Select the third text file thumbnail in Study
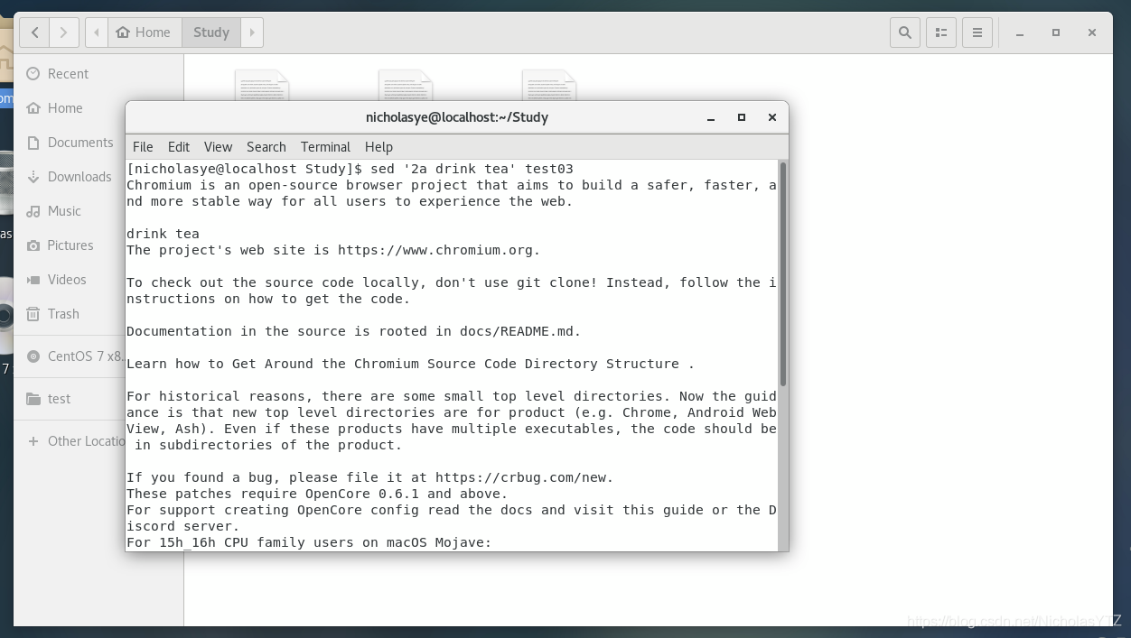This screenshot has width=1131, height=638. (549, 86)
